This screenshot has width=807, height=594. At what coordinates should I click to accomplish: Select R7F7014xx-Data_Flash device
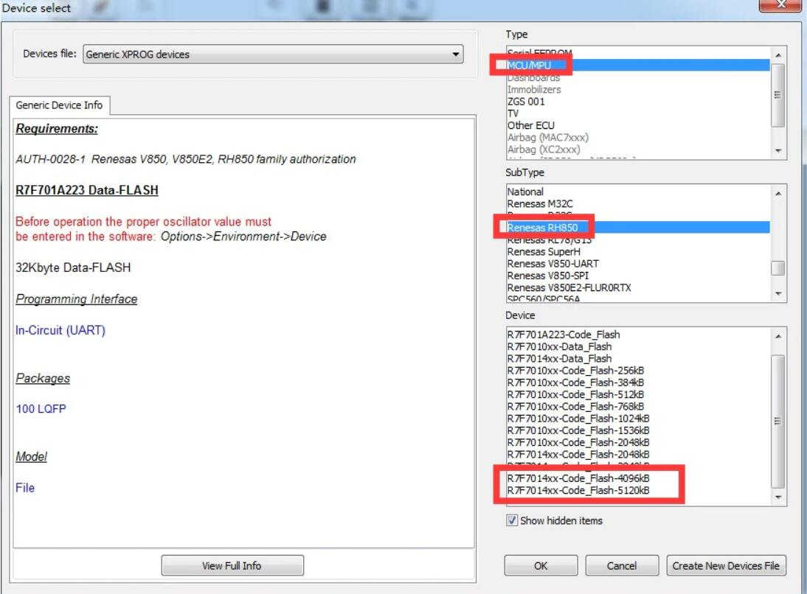coord(637,358)
